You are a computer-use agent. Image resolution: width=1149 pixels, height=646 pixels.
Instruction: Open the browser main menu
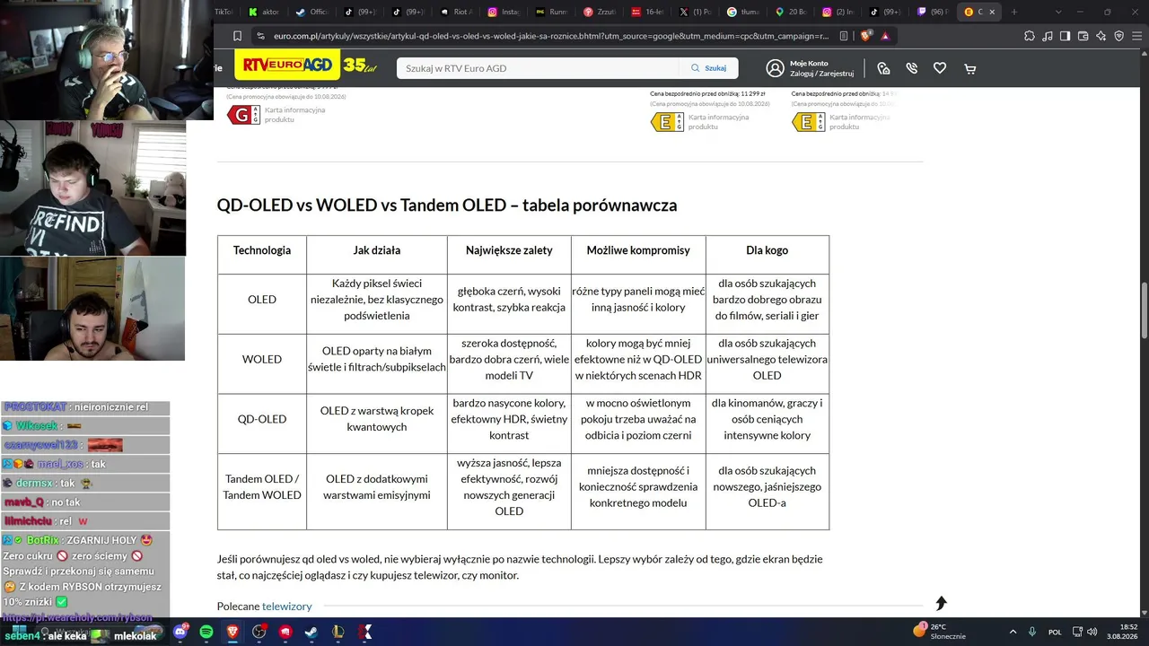(x=1137, y=36)
